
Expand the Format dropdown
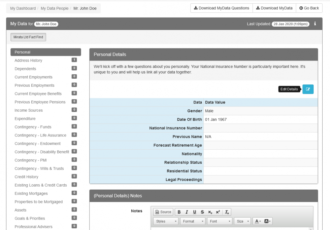click(x=193, y=221)
